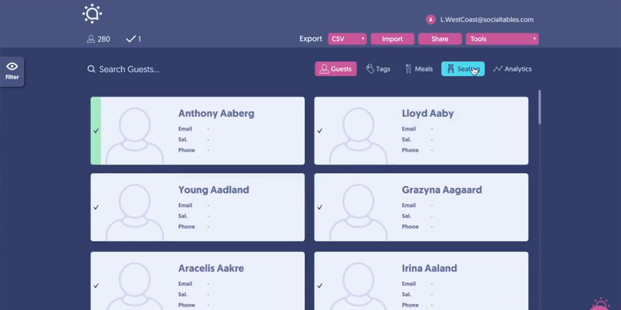Click the Import button
The width and height of the screenshot is (621, 310).
(x=392, y=39)
